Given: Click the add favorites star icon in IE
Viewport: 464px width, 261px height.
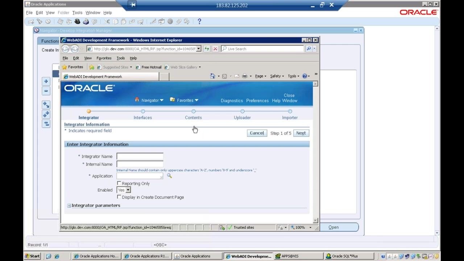Looking at the screenshot, I should pos(92,67).
